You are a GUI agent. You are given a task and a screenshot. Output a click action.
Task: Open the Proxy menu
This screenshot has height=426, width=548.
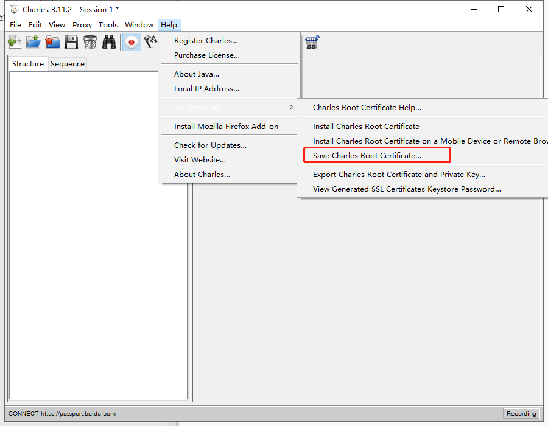pos(82,25)
